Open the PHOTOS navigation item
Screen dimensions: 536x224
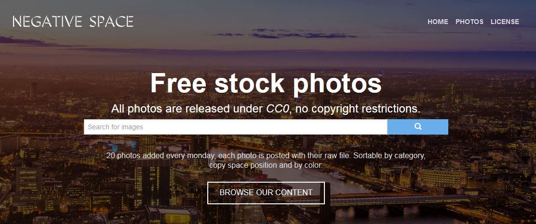[469, 22]
